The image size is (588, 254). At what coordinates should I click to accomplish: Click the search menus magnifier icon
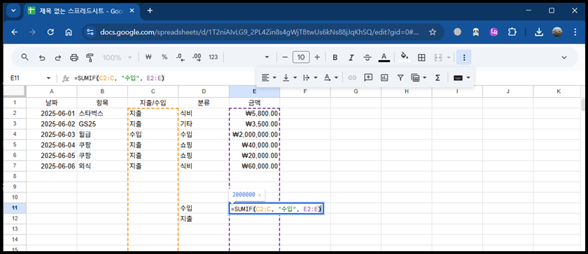pyautogui.click(x=24, y=57)
